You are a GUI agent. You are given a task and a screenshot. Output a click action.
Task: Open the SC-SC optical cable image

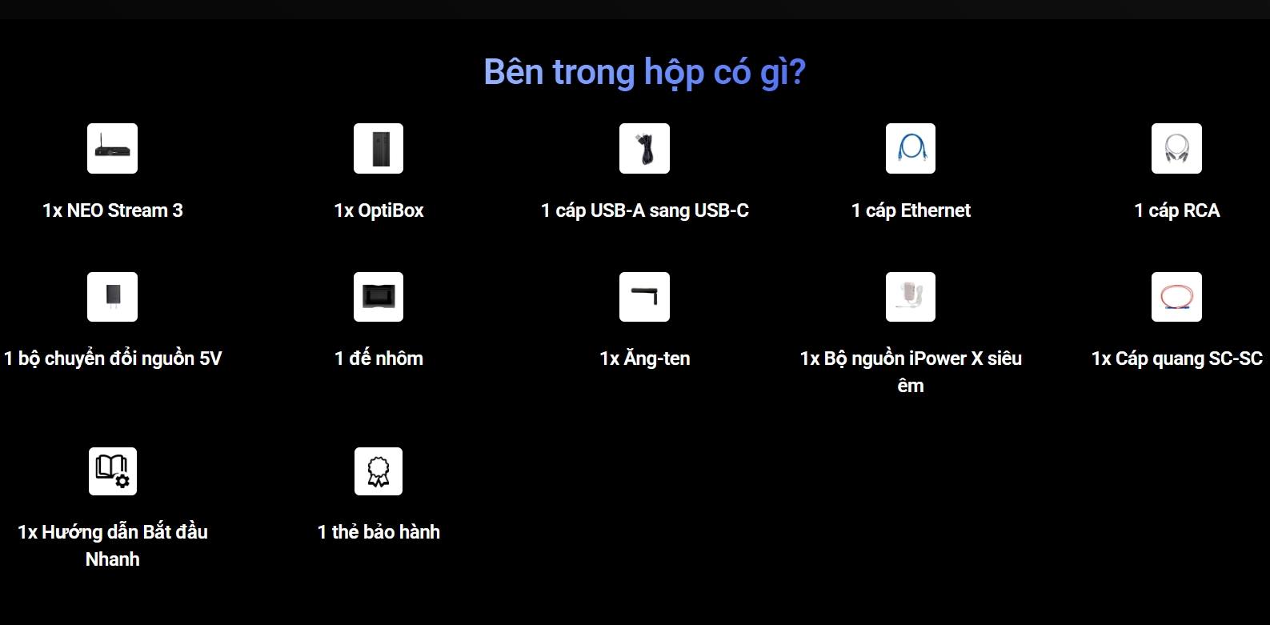(x=1176, y=297)
